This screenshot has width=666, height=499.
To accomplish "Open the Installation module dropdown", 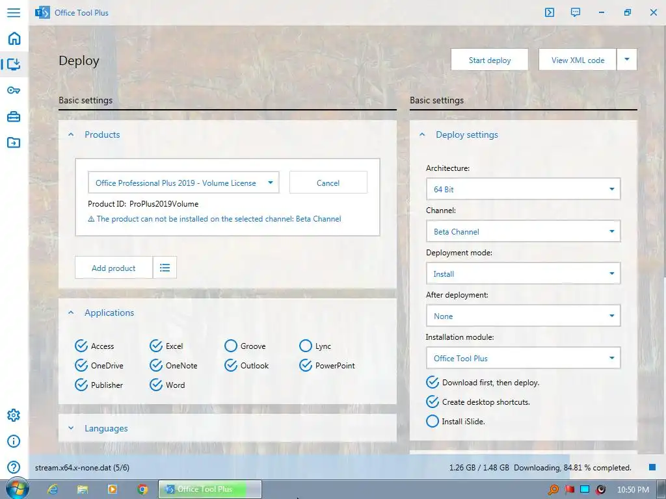I will (524, 358).
